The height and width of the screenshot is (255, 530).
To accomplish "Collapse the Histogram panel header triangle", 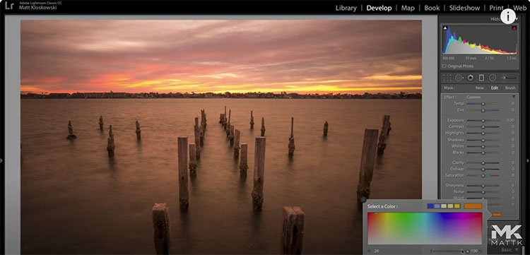I will click(x=517, y=19).
